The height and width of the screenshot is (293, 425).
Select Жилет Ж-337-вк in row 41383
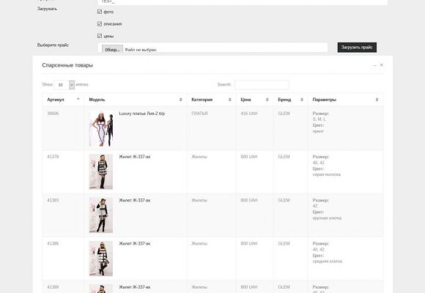135,200
